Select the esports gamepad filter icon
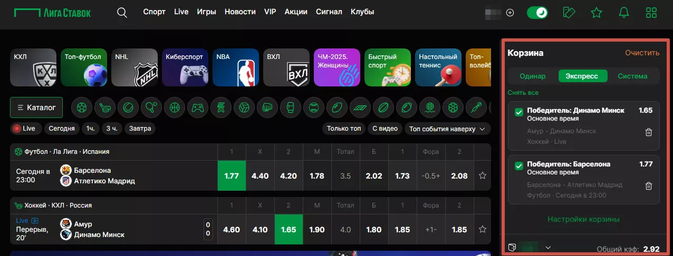 197,107
